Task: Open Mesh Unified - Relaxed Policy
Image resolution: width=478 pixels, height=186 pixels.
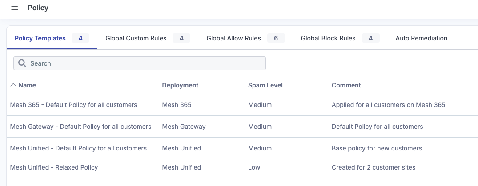Action: click(x=54, y=167)
